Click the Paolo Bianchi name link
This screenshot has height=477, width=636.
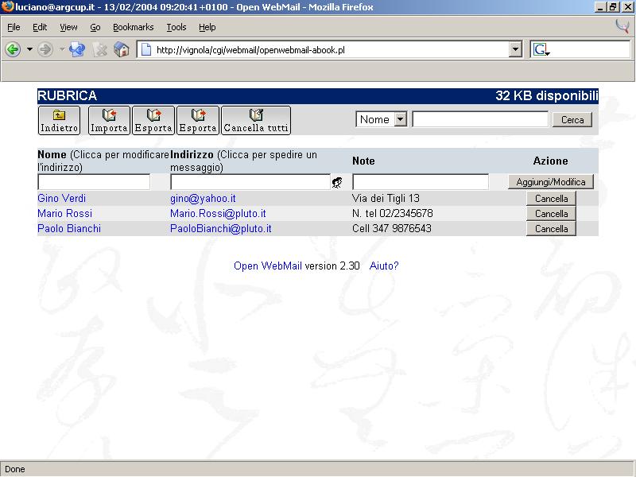[x=69, y=228]
